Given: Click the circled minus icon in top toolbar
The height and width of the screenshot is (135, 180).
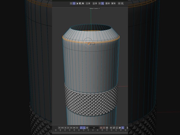Looking at the screenshot, I should [119, 3].
